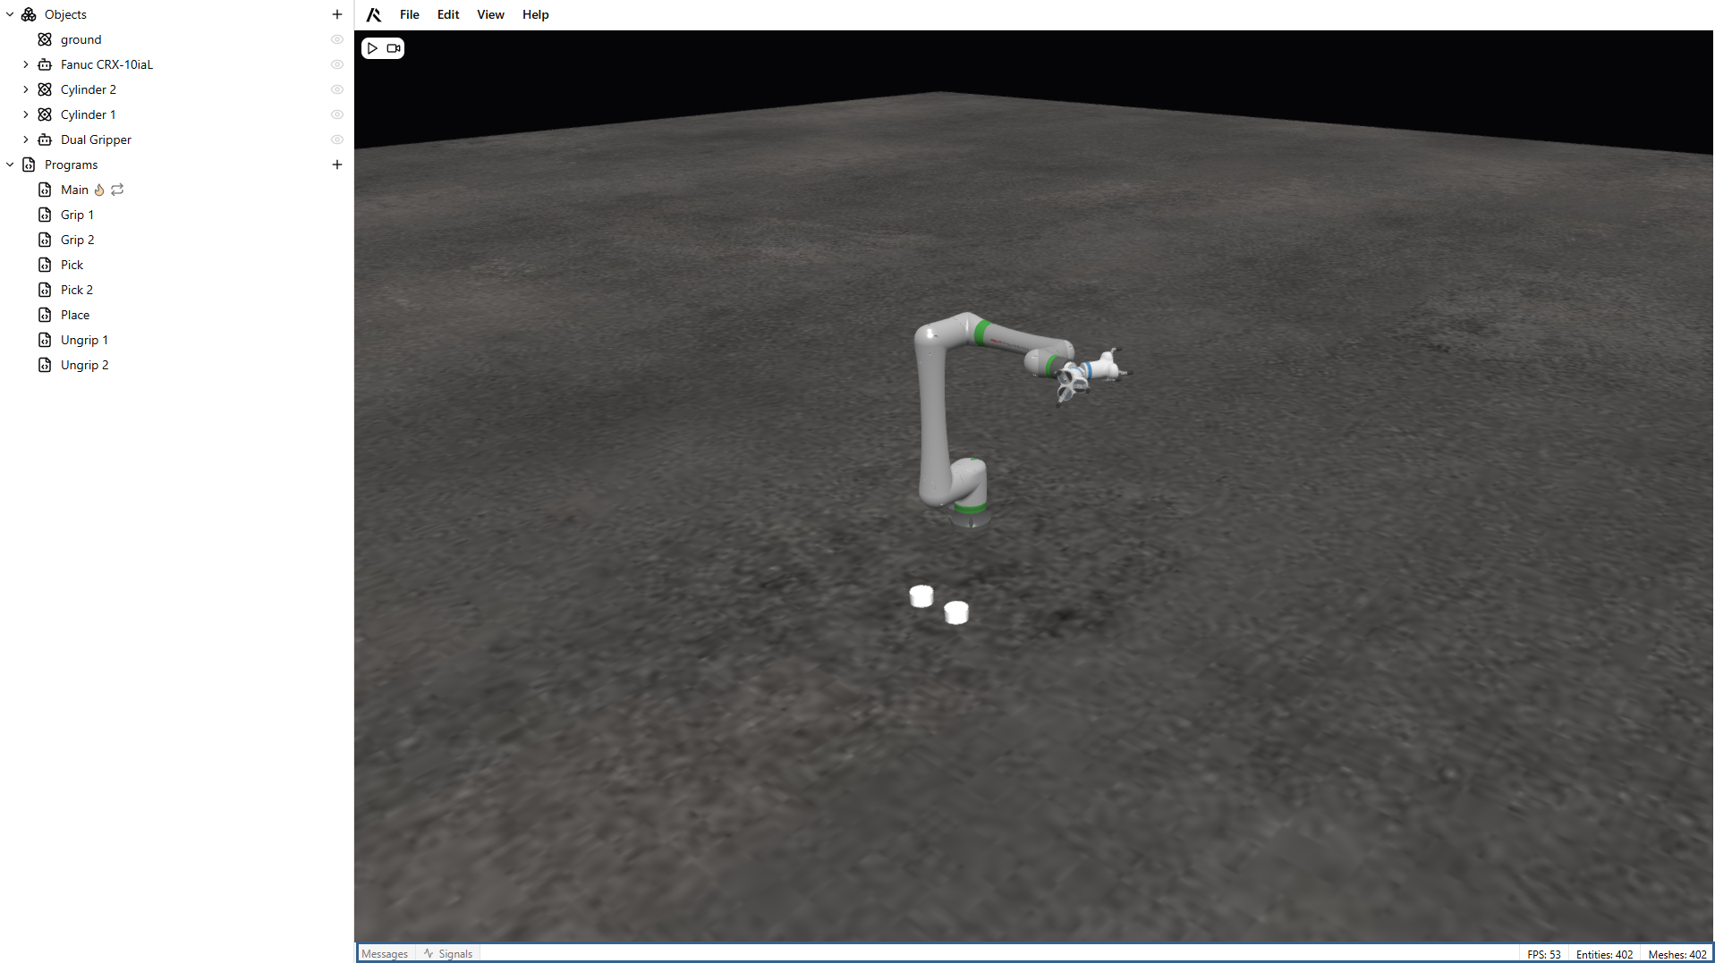Image resolution: width=1715 pixels, height=963 pixels.
Task: Click the Grip 1 program file icon
Action: (x=45, y=215)
